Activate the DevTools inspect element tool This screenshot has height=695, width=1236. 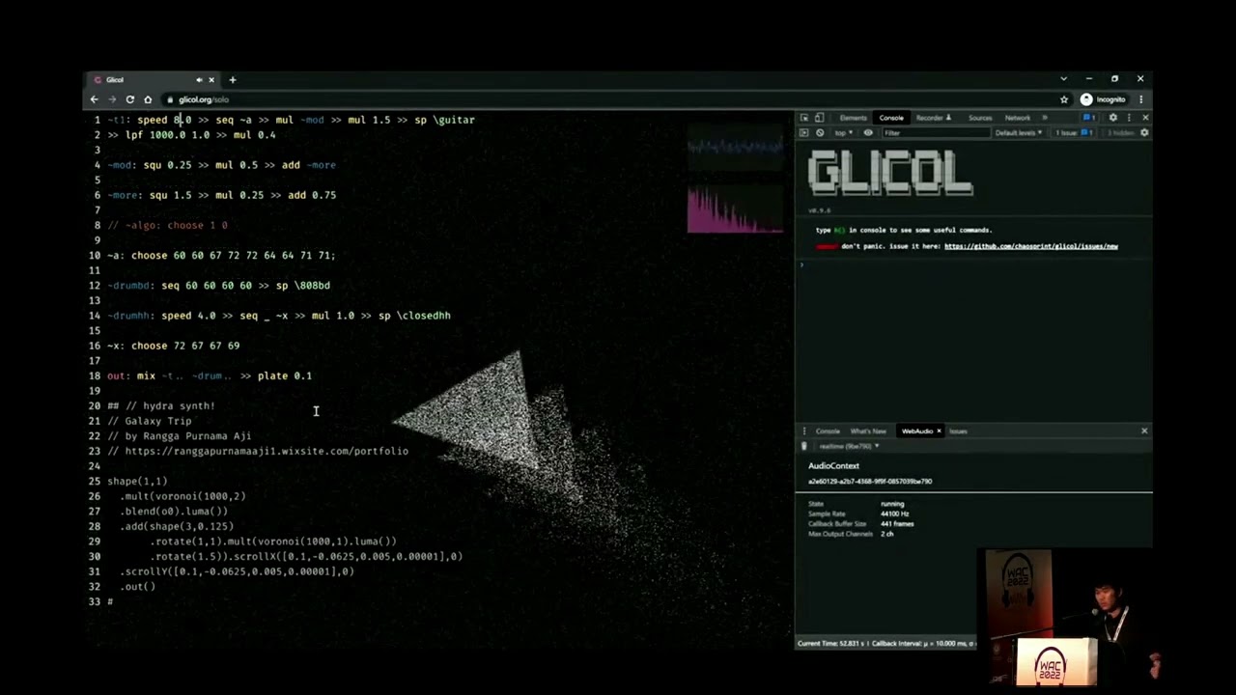[x=803, y=118]
